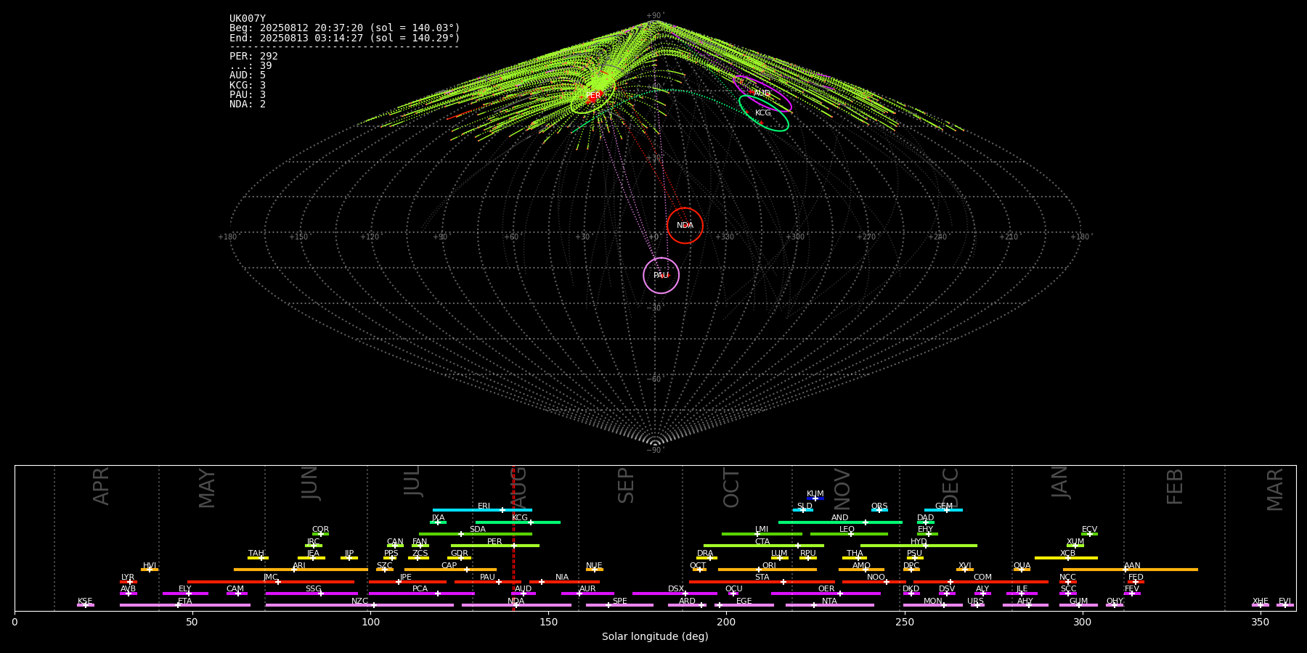Image resolution: width=1307 pixels, height=653 pixels.
Task: Click the AND green bar in timeline
Action: [840, 522]
